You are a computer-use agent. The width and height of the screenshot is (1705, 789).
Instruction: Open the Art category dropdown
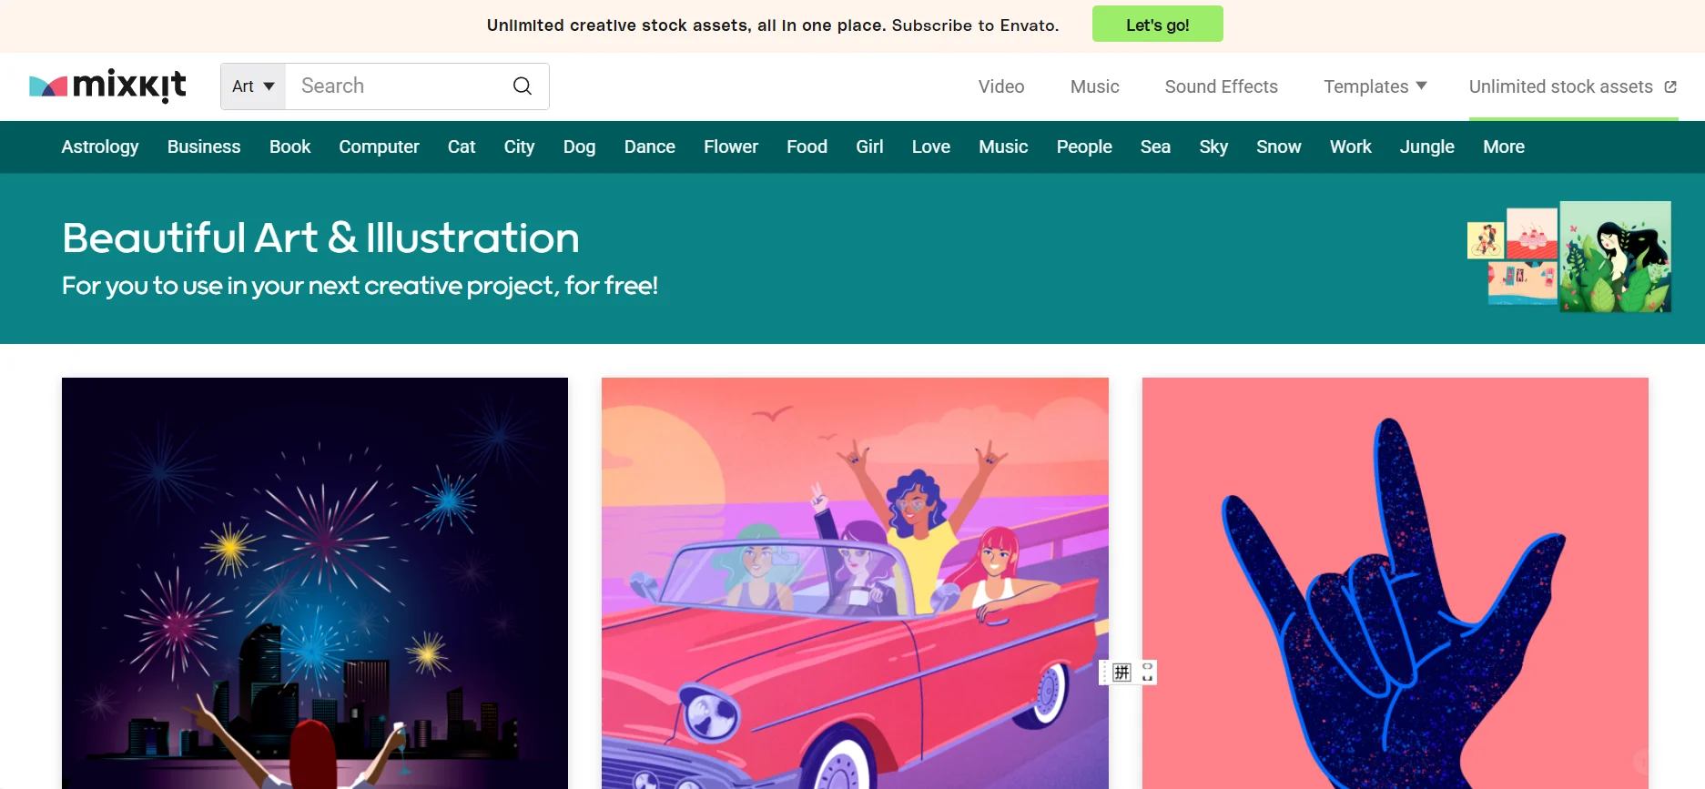pos(253,86)
